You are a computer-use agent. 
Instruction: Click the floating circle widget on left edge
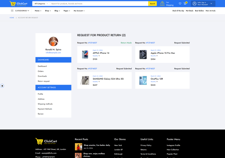(2, 86)
